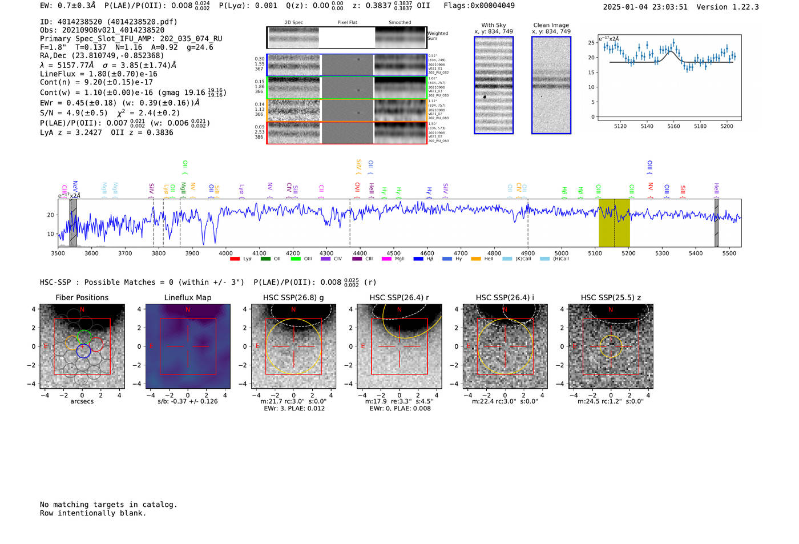799x544 pixels.
Task: Click the Hγ legend swatch
Action: [447, 259]
